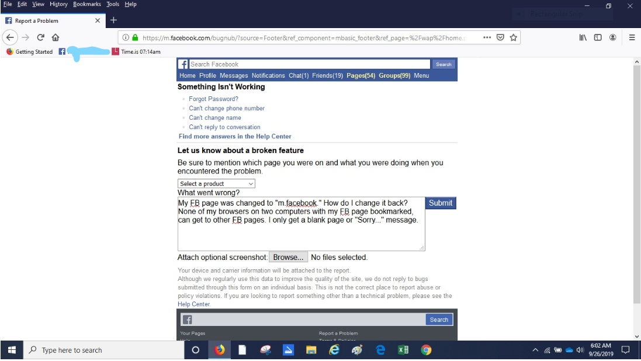Open Profile in Facebook nav bar
This screenshot has width=641, height=361.
click(207, 75)
